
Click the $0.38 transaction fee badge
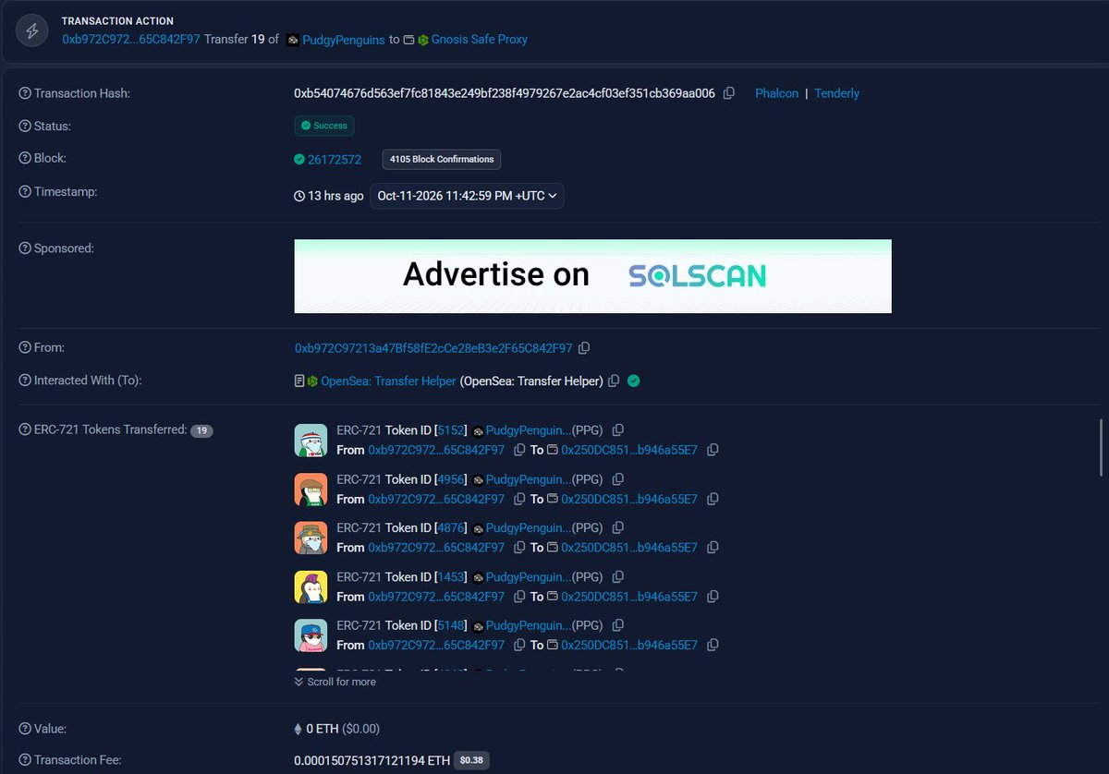[x=472, y=761]
